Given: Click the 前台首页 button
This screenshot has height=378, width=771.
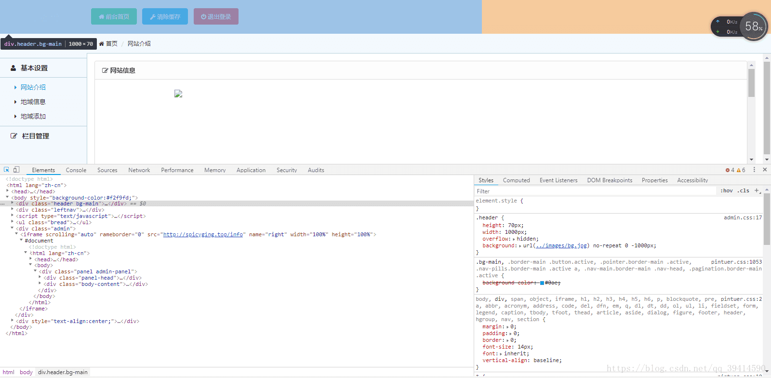Looking at the screenshot, I should pos(114,16).
